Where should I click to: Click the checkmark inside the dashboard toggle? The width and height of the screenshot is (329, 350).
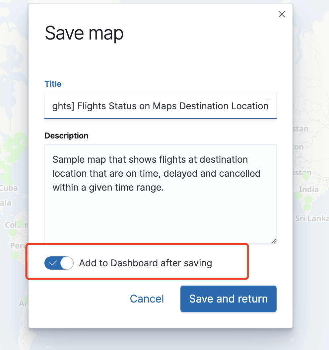tap(53, 263)
